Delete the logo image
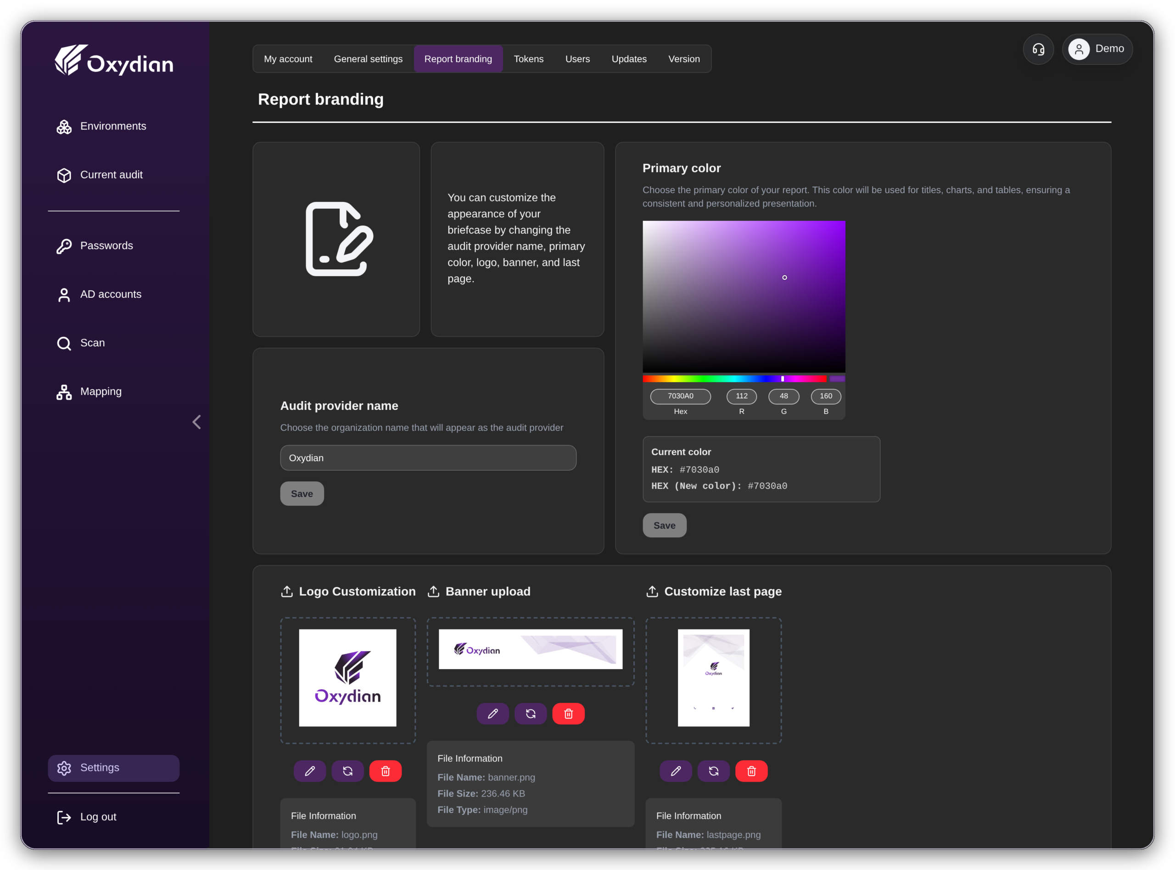 [x=386, y=771]
